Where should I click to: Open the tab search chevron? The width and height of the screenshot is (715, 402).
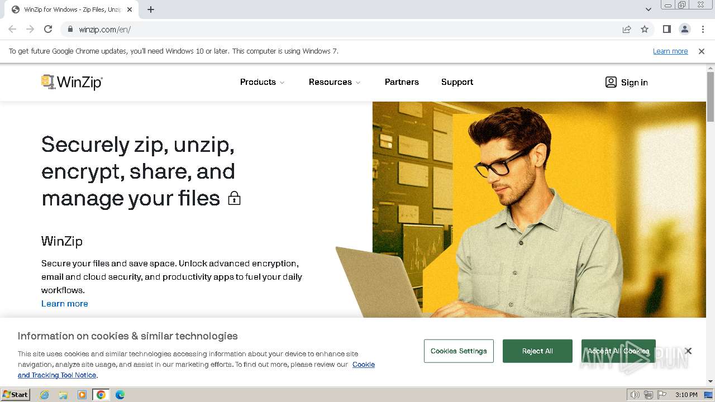(648, 9)
